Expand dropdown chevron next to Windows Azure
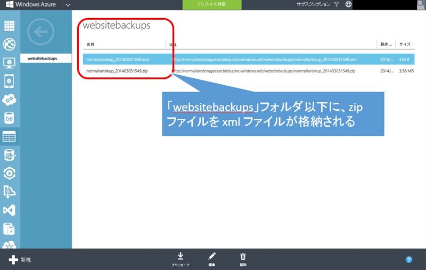426x270 pixels. point(68,5)
